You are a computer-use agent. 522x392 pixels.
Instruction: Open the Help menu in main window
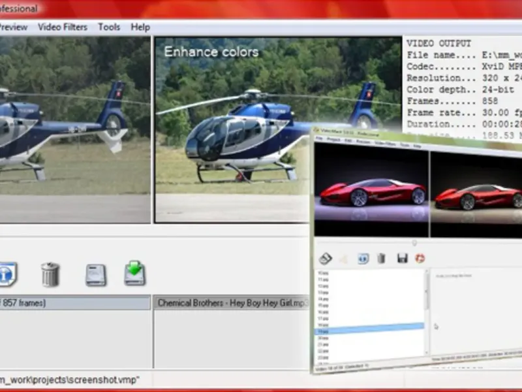(x=140, y=27)
